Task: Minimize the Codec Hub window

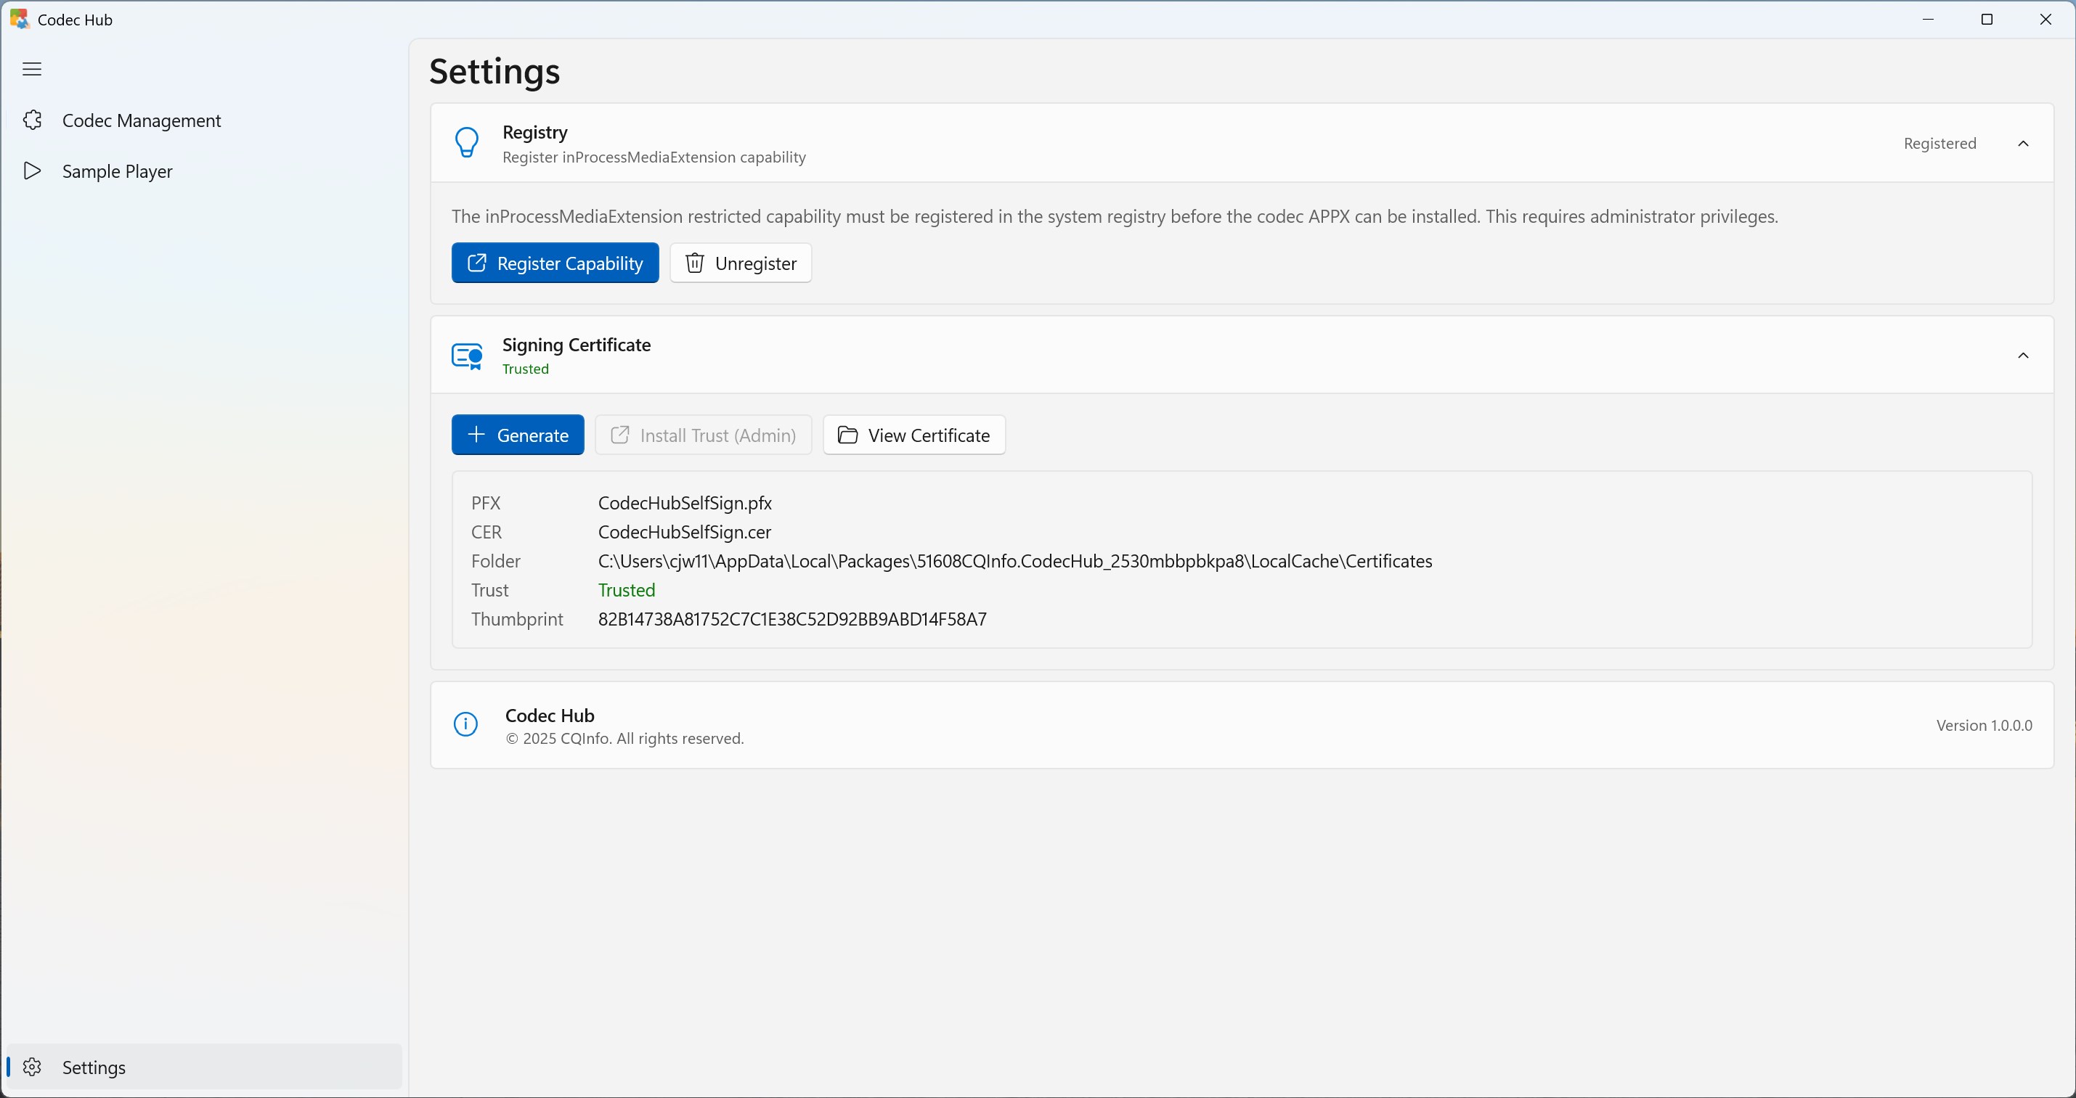Action: point(1929,20)
